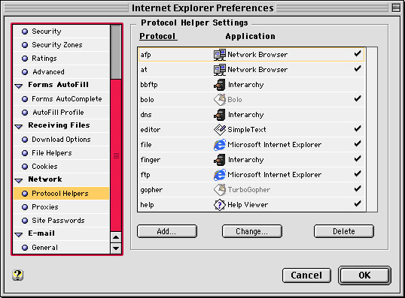Click the Network Browser icon in afp row

click(x=220, y=55)
